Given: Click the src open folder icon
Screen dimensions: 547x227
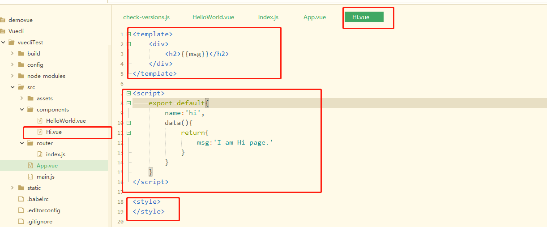Looking at the screenshot, I should pyautogui.click(x=21, y=87).
